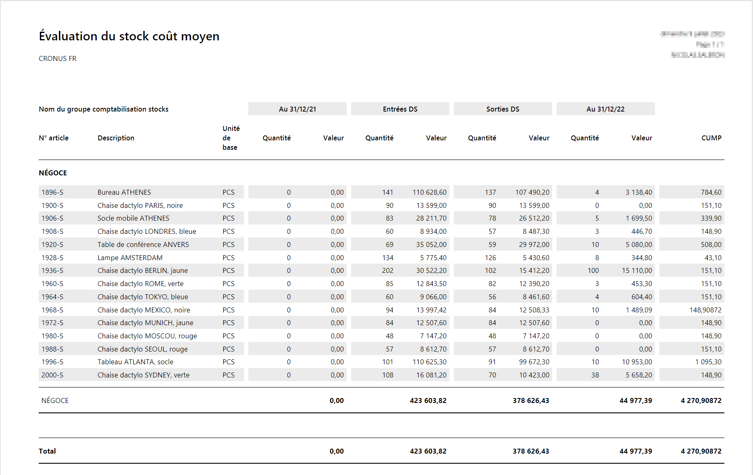Image resolution: width=753 pixels, height=475 pixels.
Task: Click the 'Entrées DS' column group header
Action: [x=400, y=109]
